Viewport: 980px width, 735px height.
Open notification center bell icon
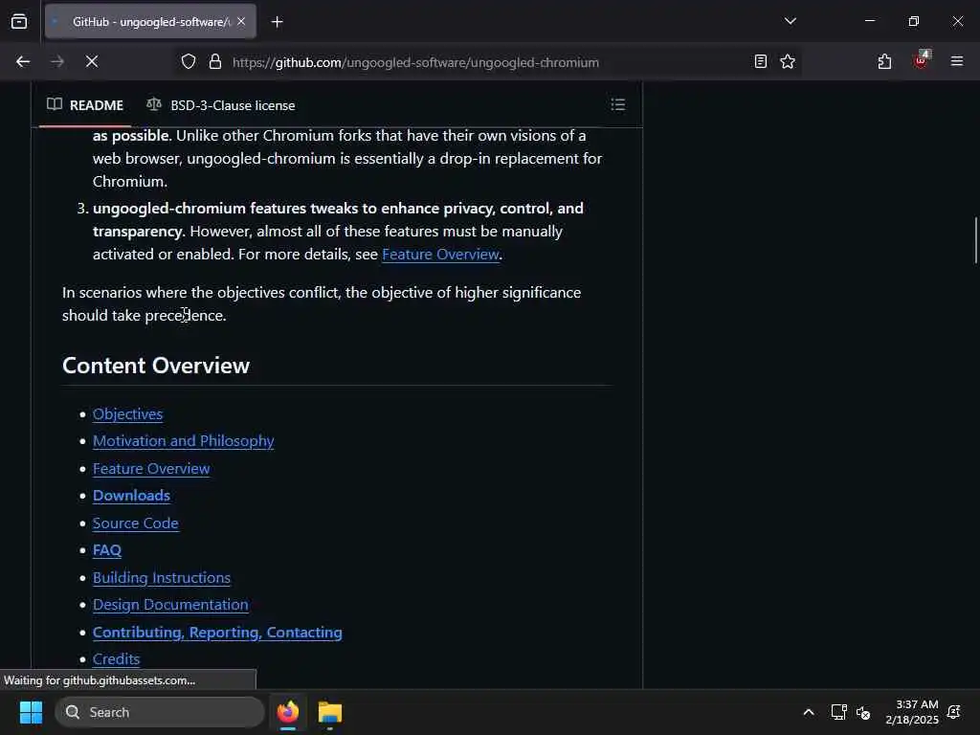[954, 712]
